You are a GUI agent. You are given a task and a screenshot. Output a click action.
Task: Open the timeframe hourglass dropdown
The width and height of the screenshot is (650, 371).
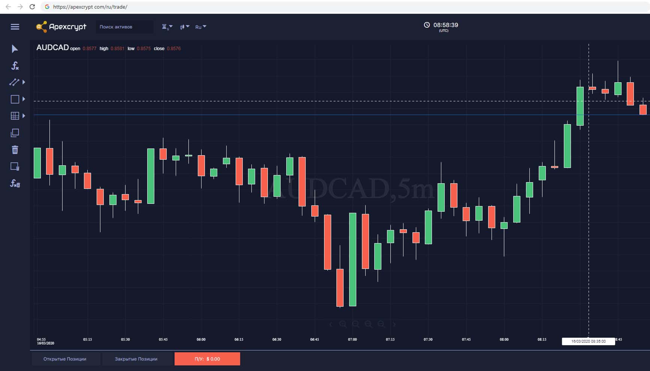[167, 27]
